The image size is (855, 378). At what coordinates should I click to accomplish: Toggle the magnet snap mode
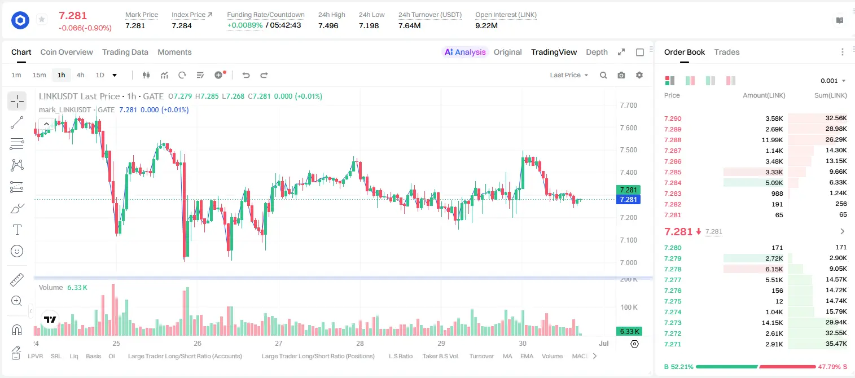tap(17, 330)
